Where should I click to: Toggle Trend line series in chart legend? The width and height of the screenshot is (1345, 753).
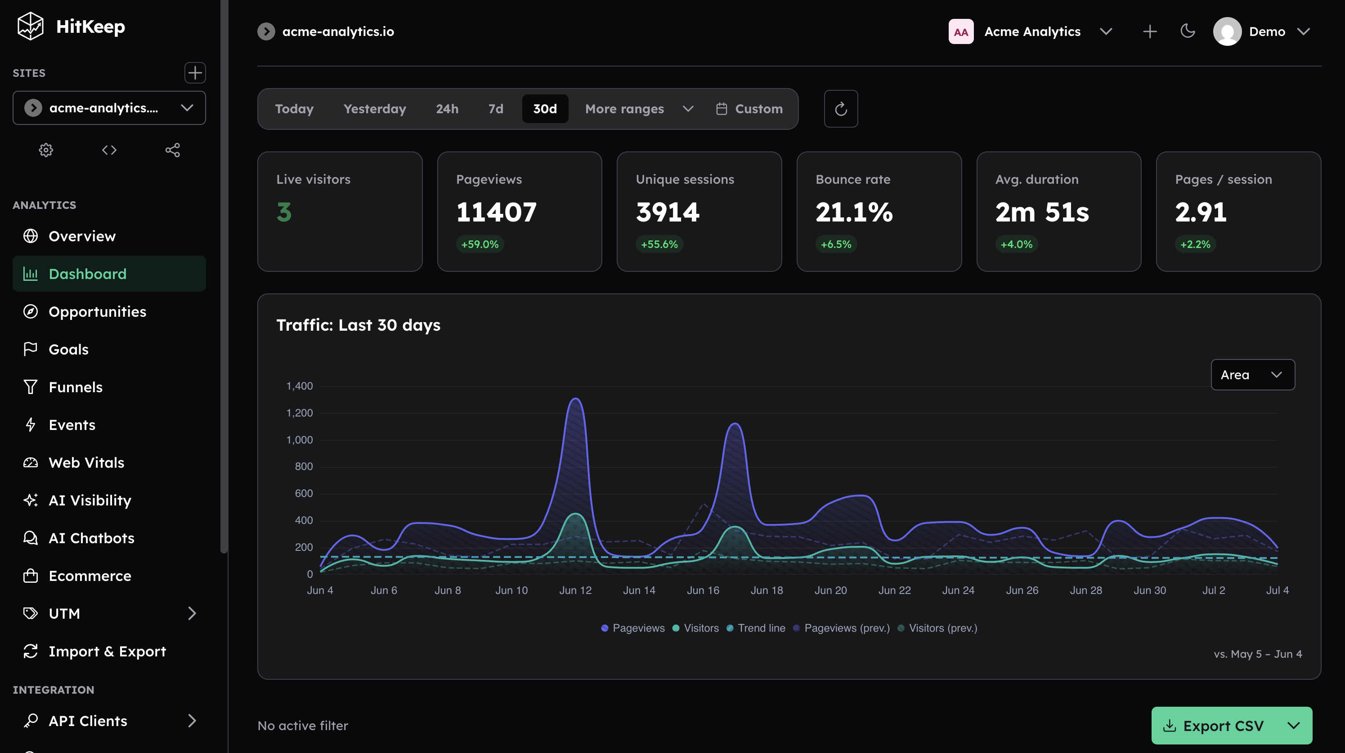tap(756, 628)
